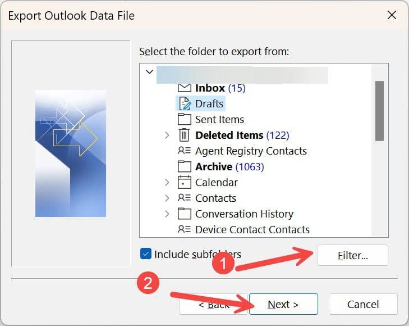Image resolution: width=409 pixels, height=326 pixels.
Task: Select the Calendar folder label
Action: pos(217,182)
